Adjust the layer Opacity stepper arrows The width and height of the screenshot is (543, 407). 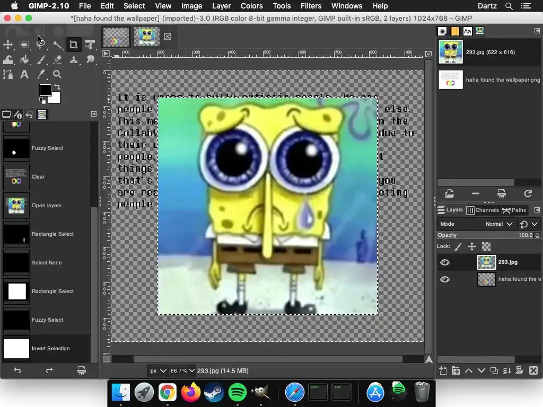coord(537,235)
